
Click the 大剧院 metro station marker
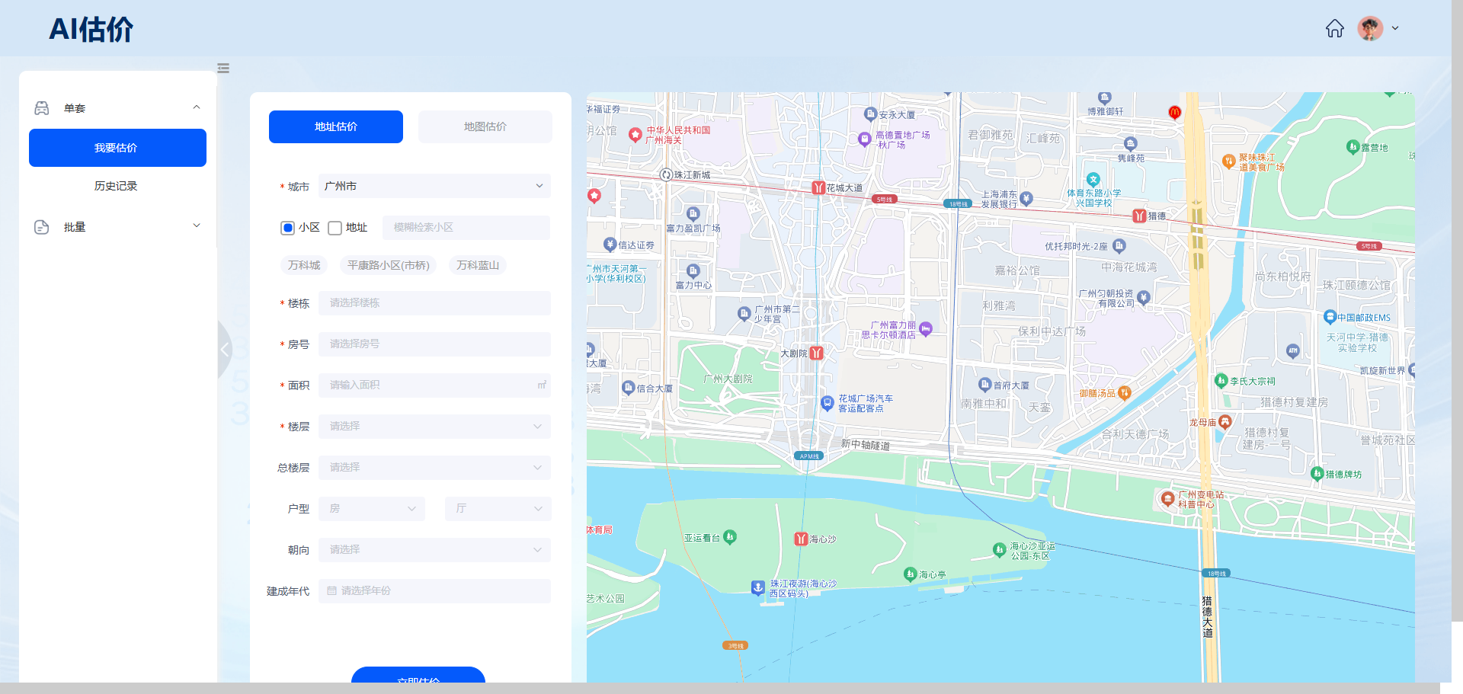(816, 353)
